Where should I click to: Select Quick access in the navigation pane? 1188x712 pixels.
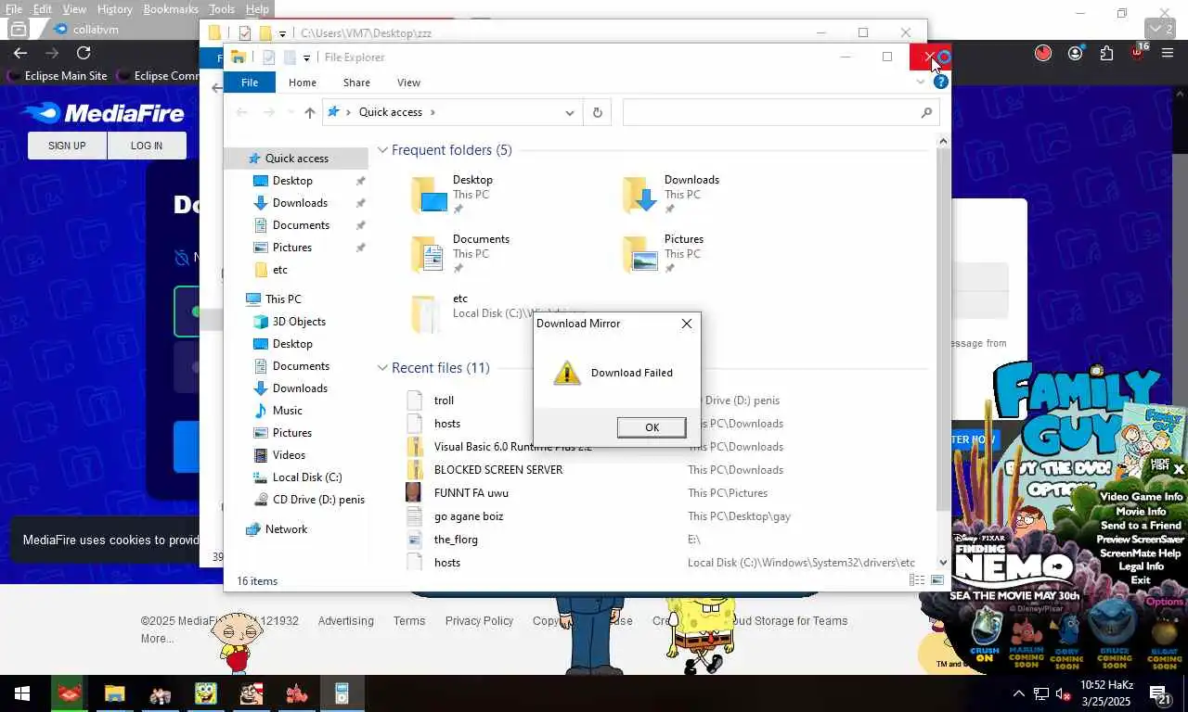[x=297, y=159]
